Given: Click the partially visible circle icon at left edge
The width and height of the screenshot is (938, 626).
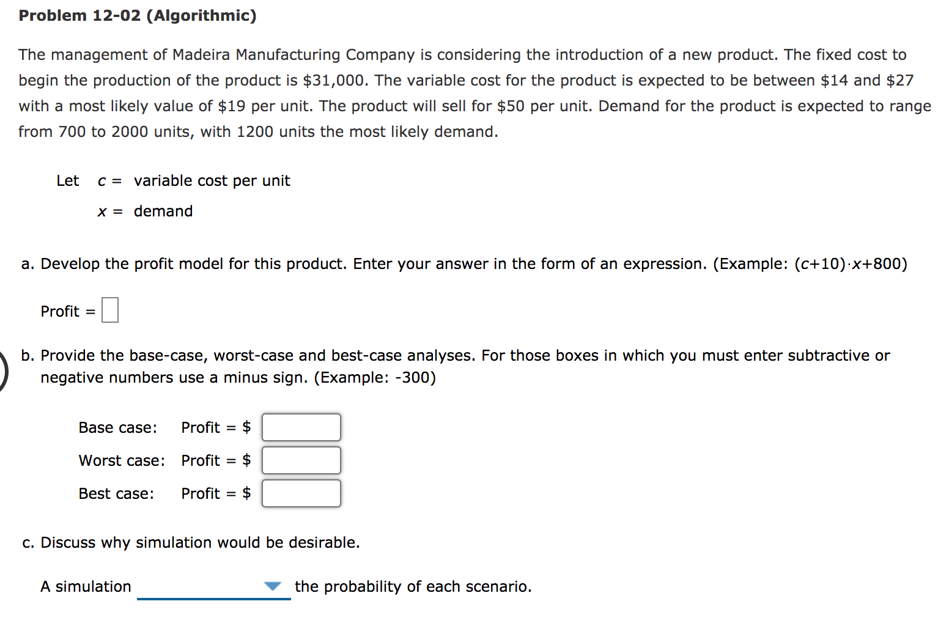Looking at the screenshot, I should point(2,367).
